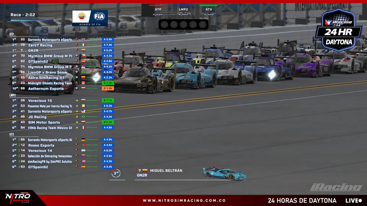Viewport: 367px width, 206px height.
Task: Select the simRacingPR by SimPRX row
Action: (x=62, y=161)
